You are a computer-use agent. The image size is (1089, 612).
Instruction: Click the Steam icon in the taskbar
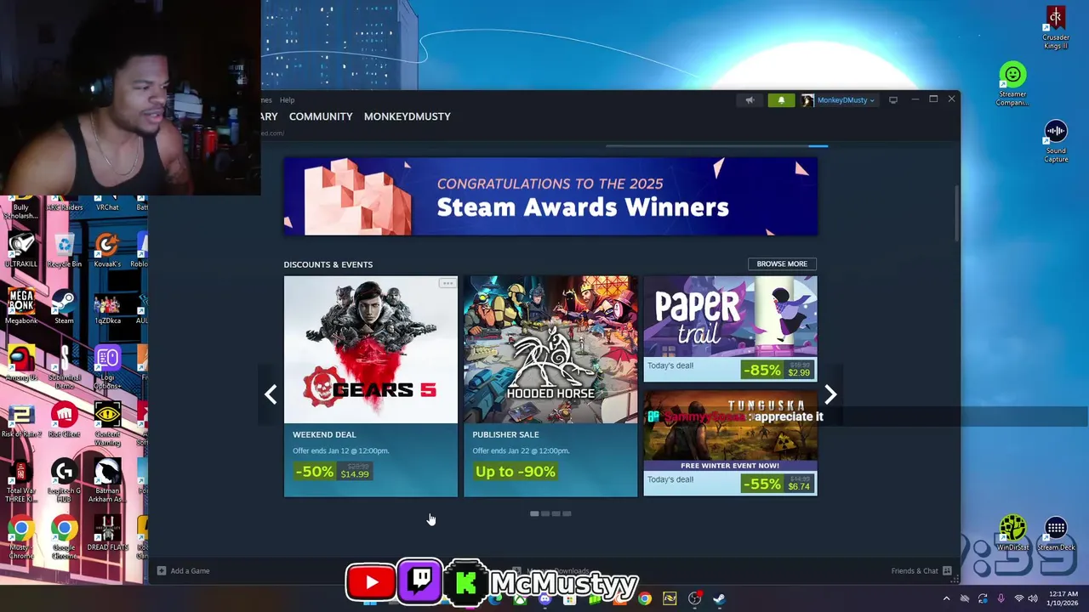point(719,598)
